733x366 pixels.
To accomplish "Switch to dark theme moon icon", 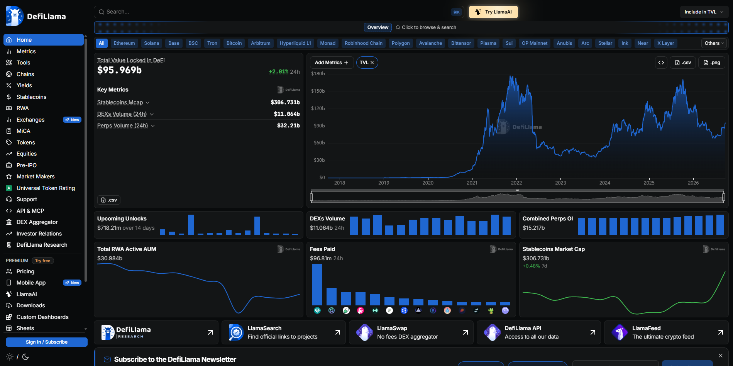I will coord(25,357).
